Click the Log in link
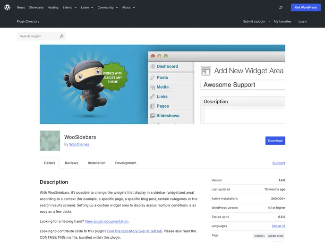Image resolution: width=325 pixels, height=242 pixels. click(x=303, y=21)
